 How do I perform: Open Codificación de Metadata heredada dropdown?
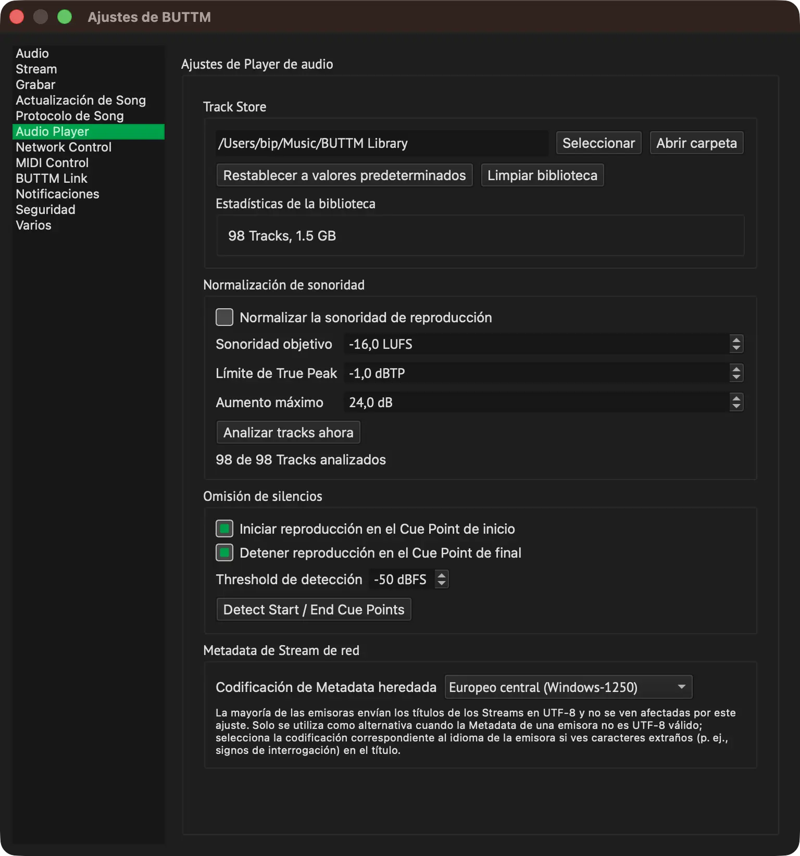[x=568, y=687]
